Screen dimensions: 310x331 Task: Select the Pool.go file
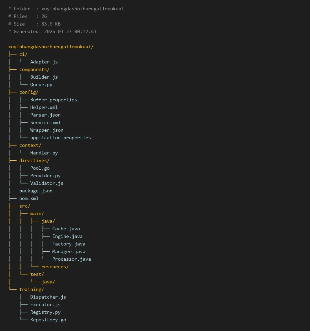click(x=40, y=168)
